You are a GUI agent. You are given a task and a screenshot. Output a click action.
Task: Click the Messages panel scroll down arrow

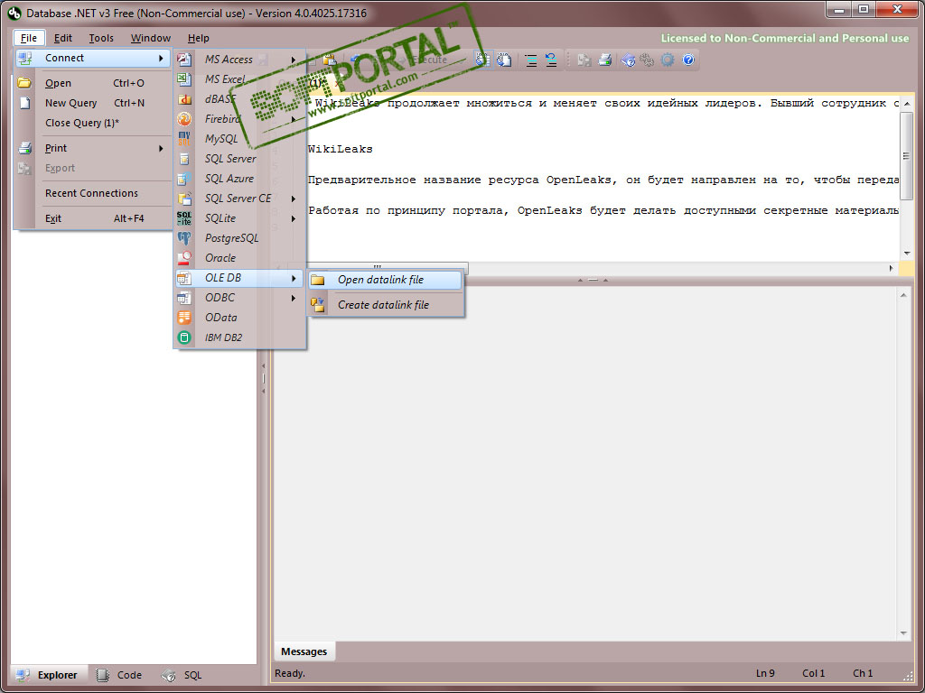[903, 634]
